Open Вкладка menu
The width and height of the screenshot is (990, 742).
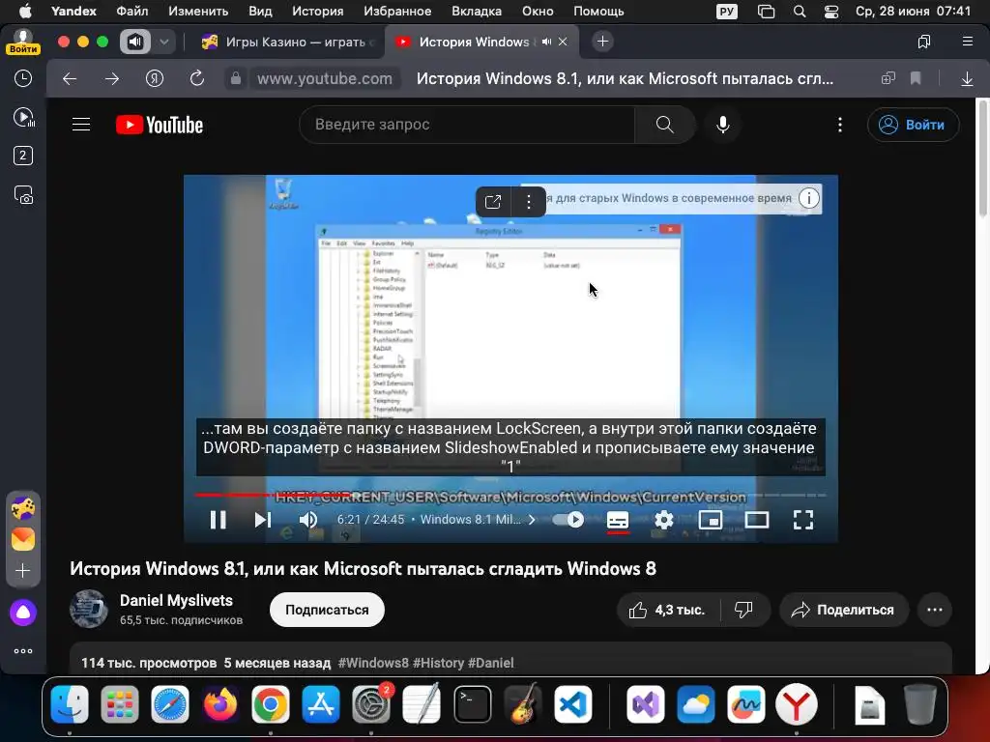coord(477,11)
